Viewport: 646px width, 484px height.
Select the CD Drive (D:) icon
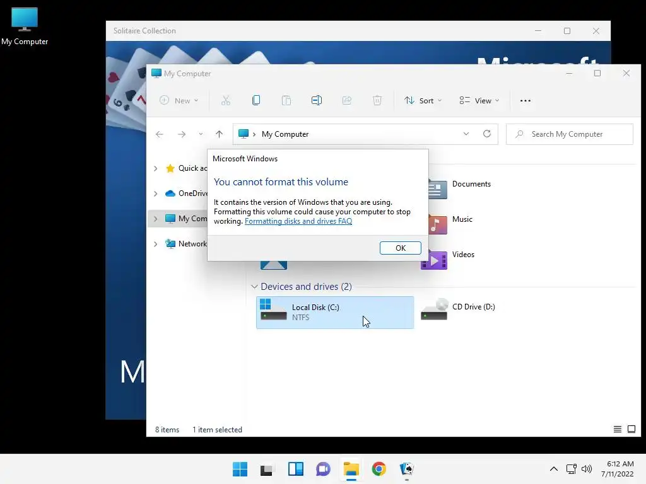pyautogui.click(x=434, y=310)
